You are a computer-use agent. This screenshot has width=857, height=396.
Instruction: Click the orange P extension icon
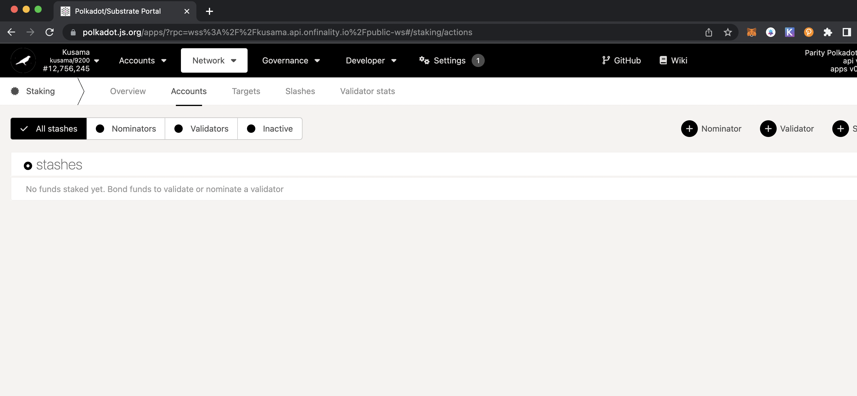click(x=808, y=32)
